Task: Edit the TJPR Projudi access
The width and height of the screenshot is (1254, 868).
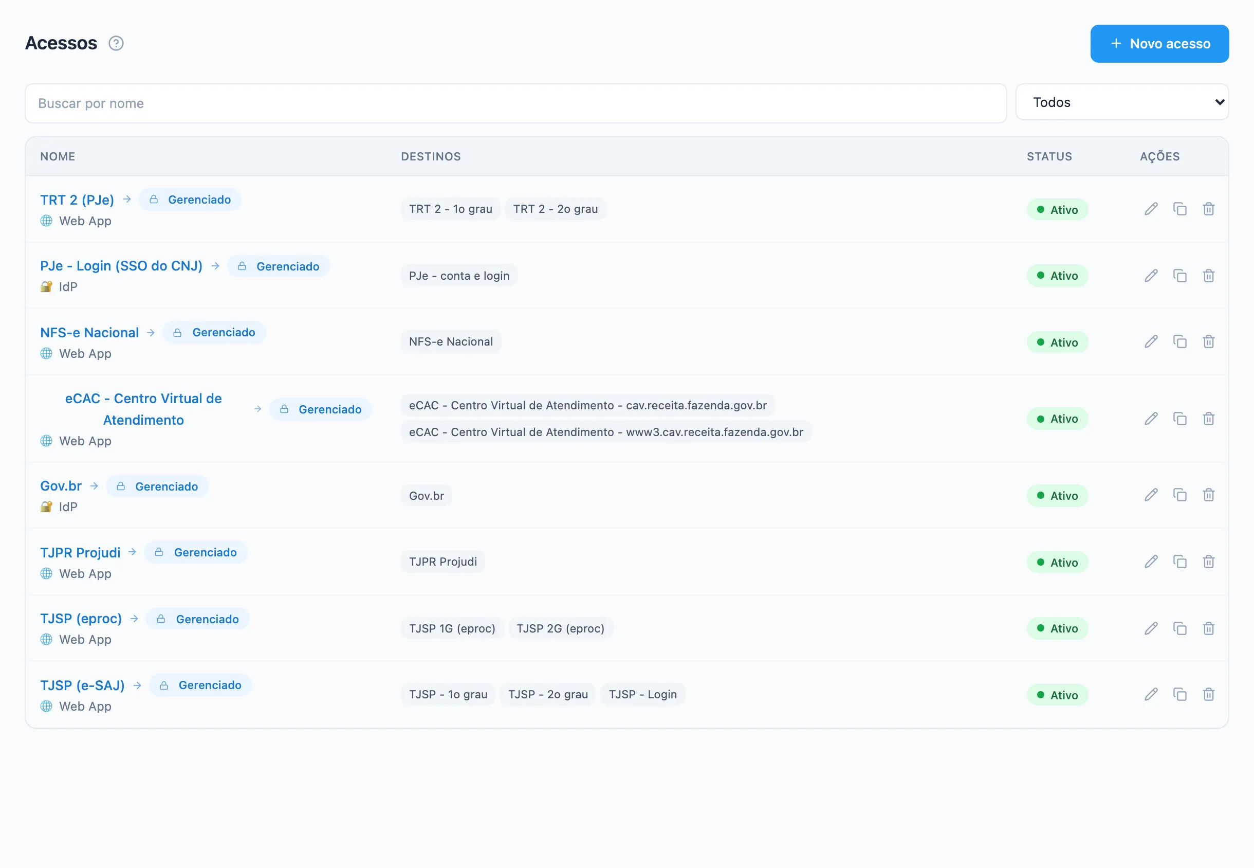Action: (1151, 562)
